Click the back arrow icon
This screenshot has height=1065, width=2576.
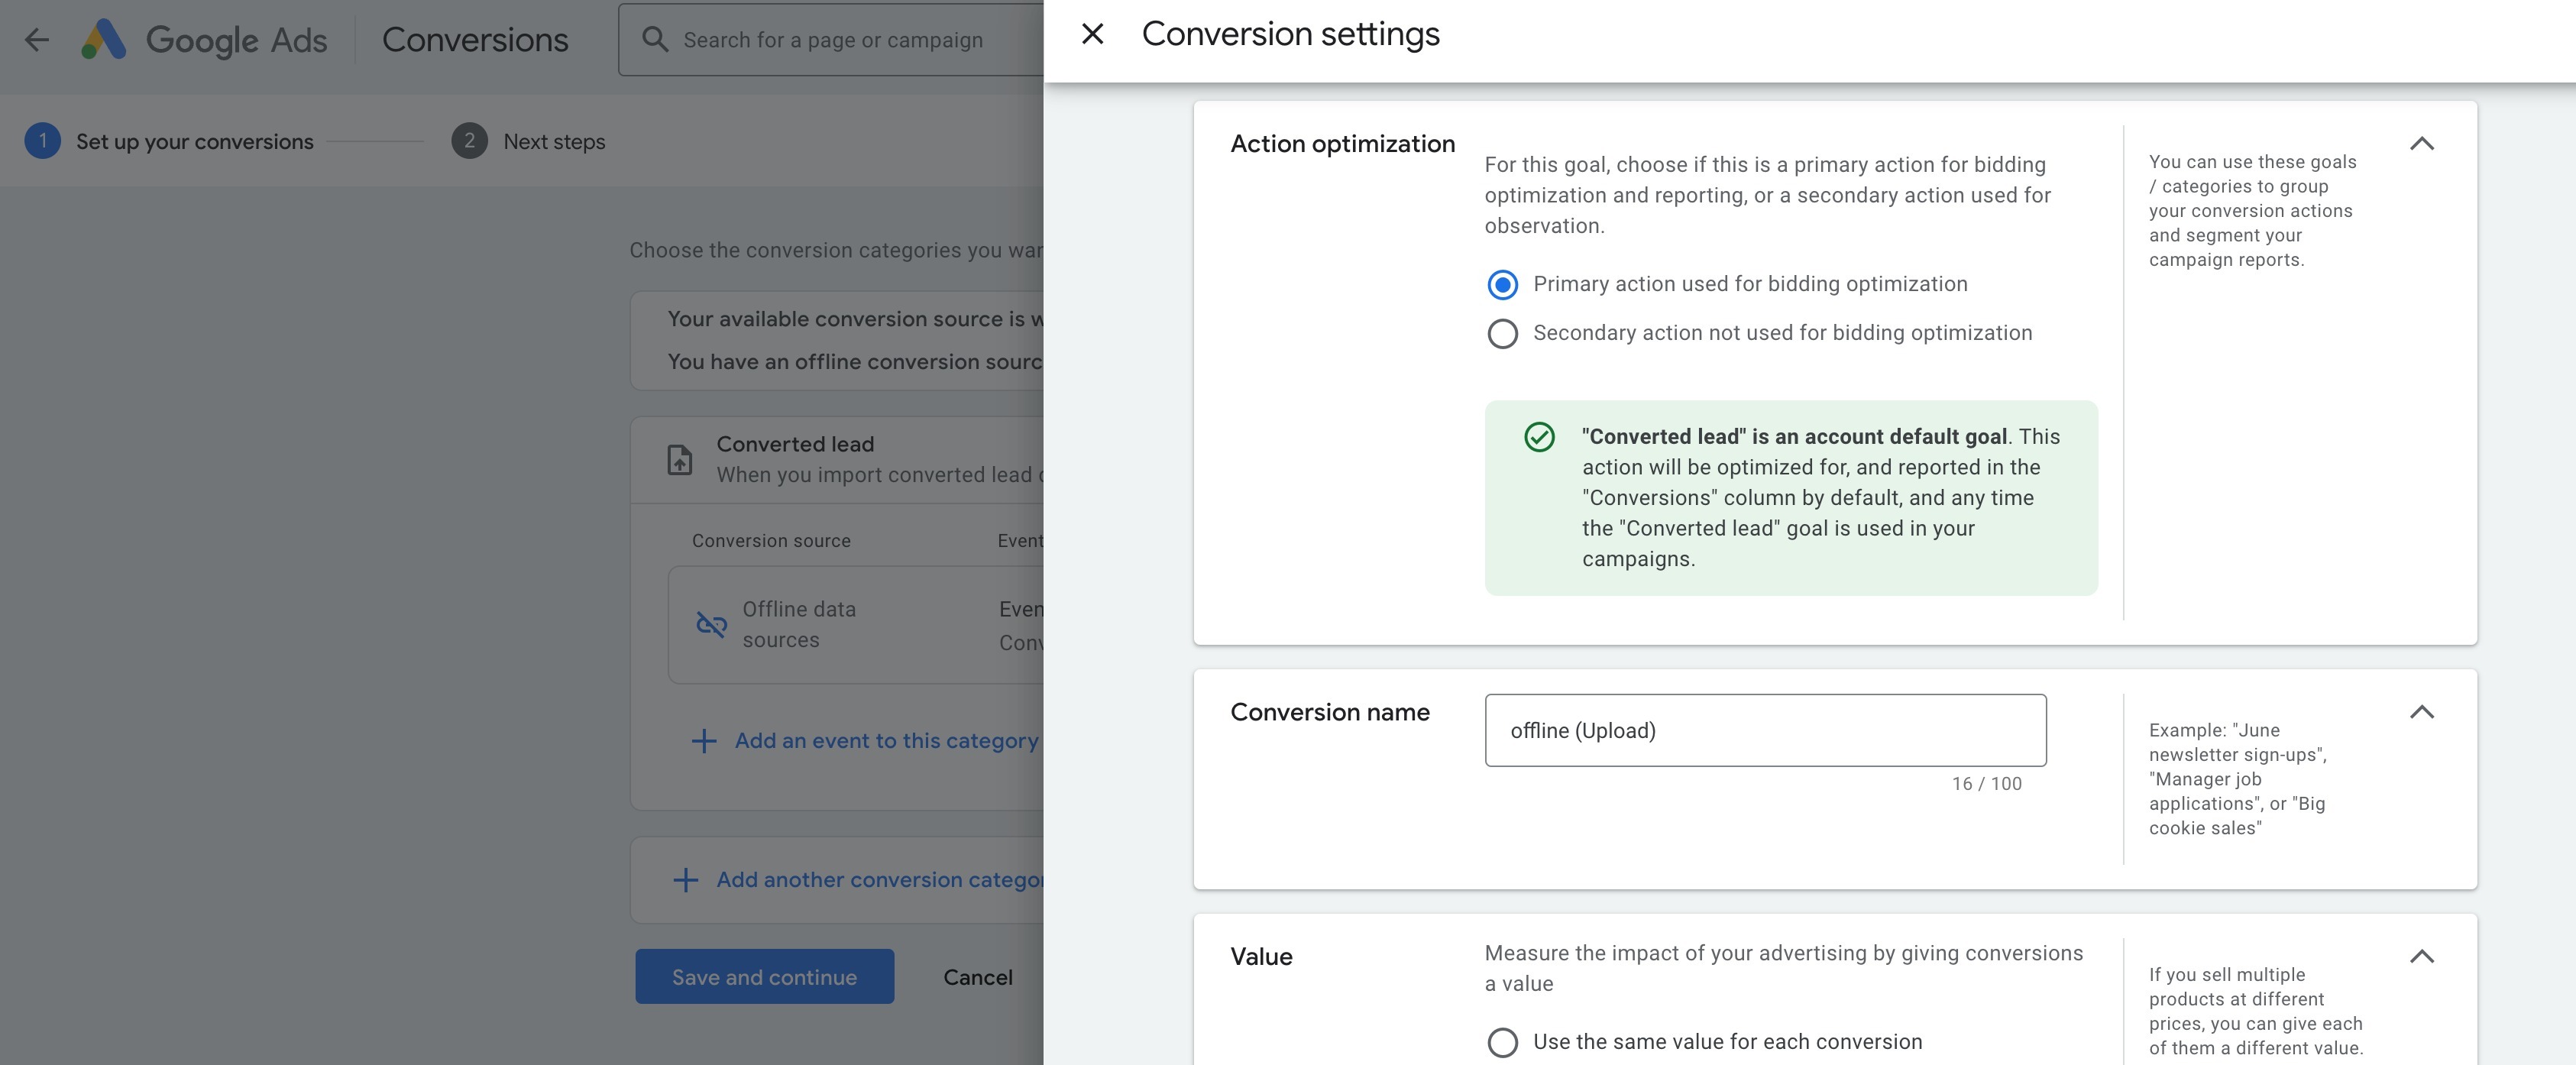point(37,40)
